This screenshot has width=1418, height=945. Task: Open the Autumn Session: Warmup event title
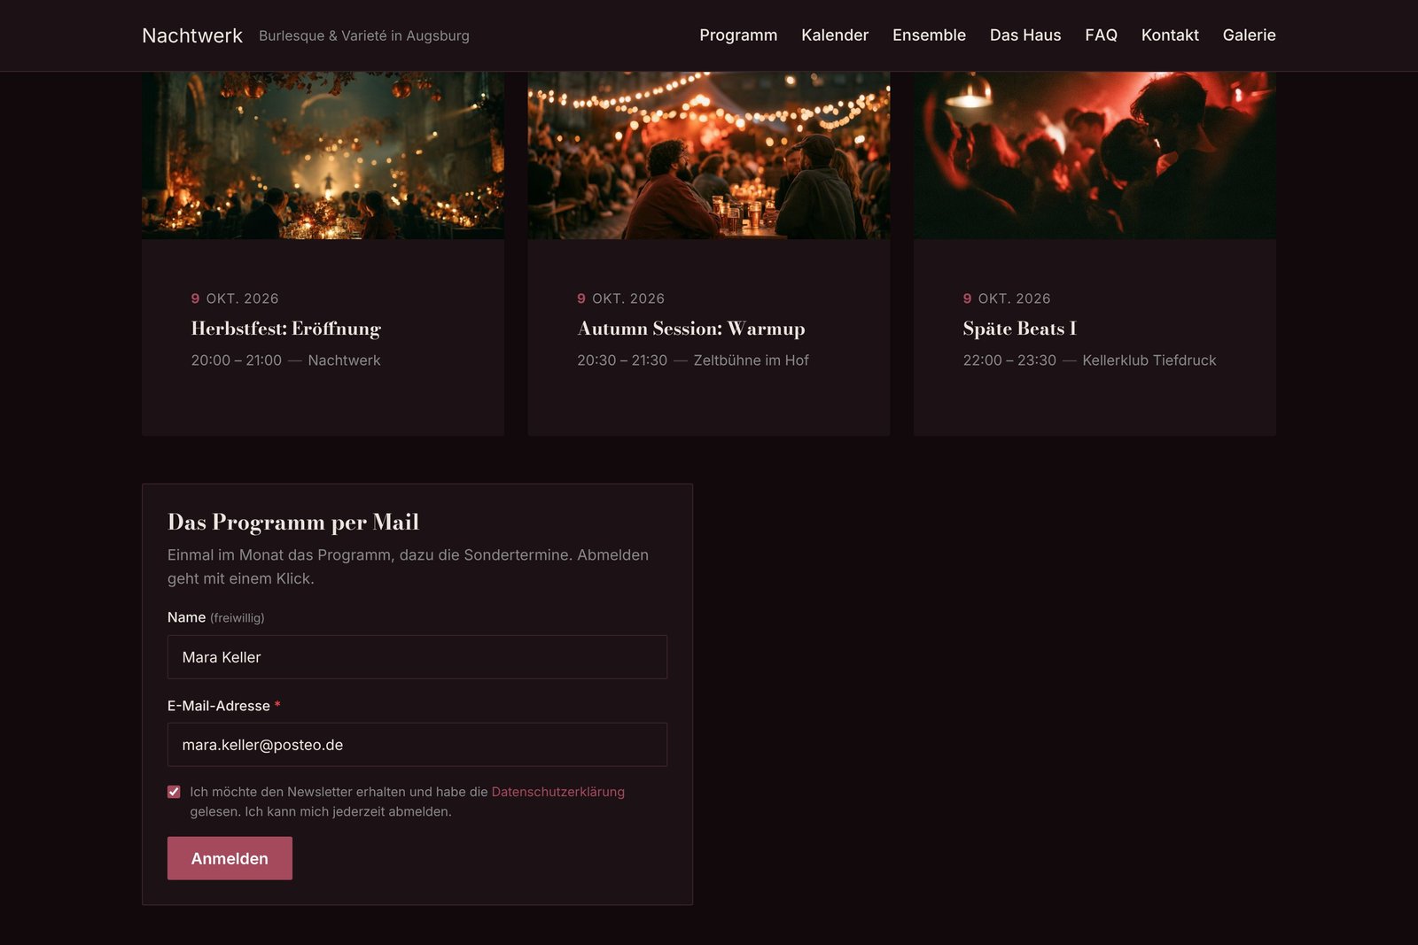691,329
